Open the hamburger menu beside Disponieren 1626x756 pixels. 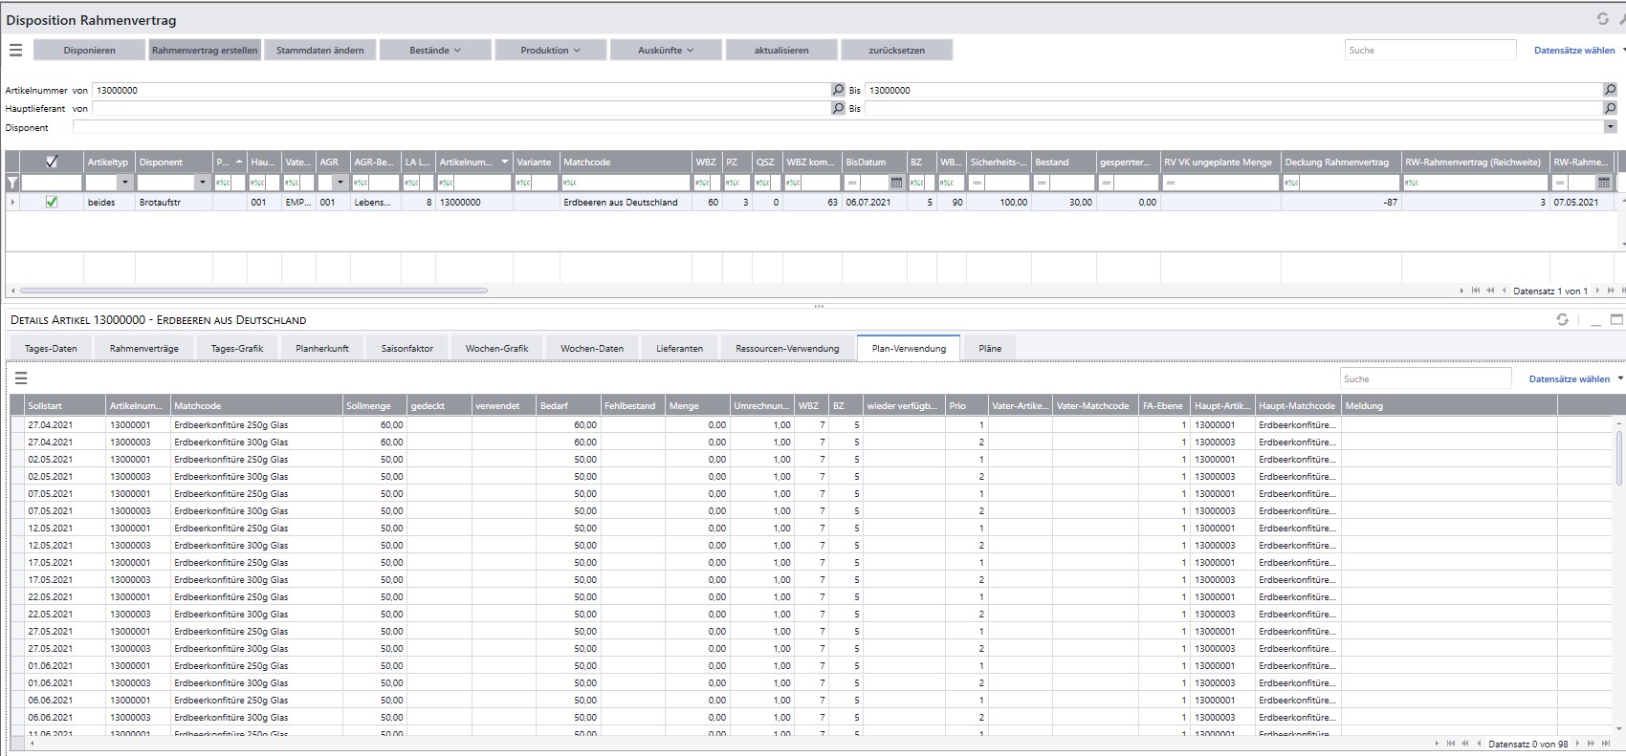[x=15, y=51]
